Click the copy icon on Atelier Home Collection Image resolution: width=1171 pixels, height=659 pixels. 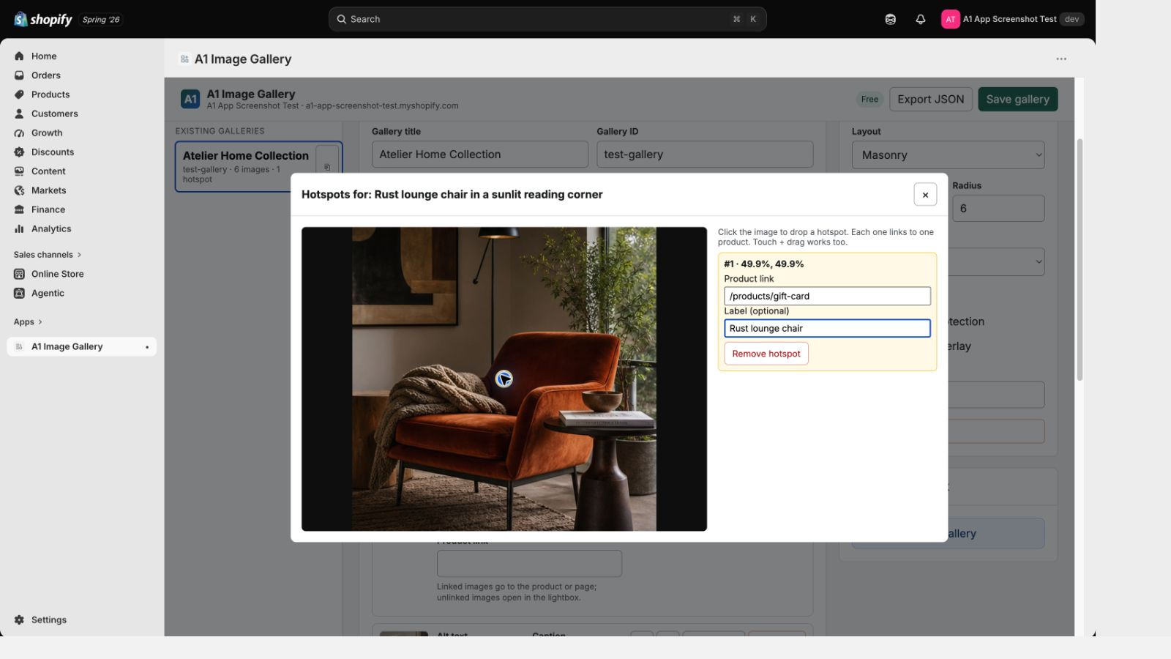tap(327, 167)
